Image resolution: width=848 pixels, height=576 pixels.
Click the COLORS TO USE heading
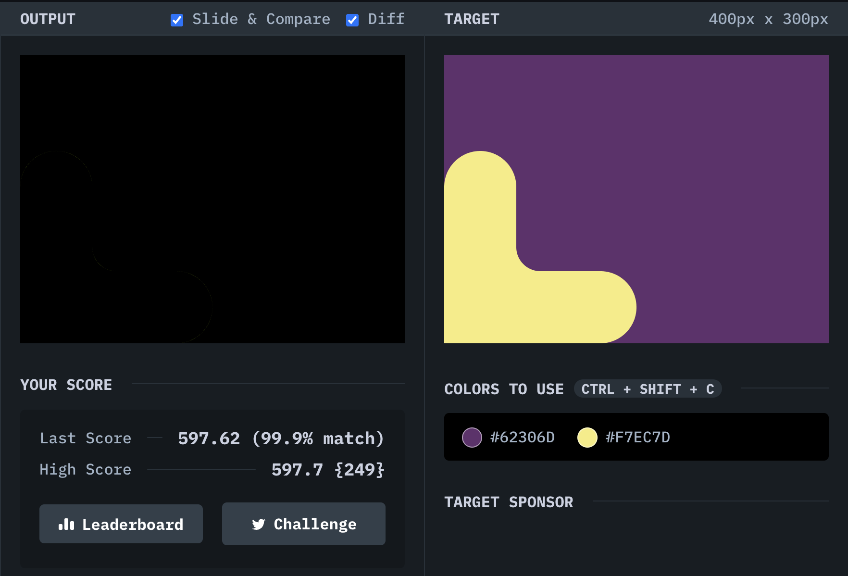coord(504,389)
